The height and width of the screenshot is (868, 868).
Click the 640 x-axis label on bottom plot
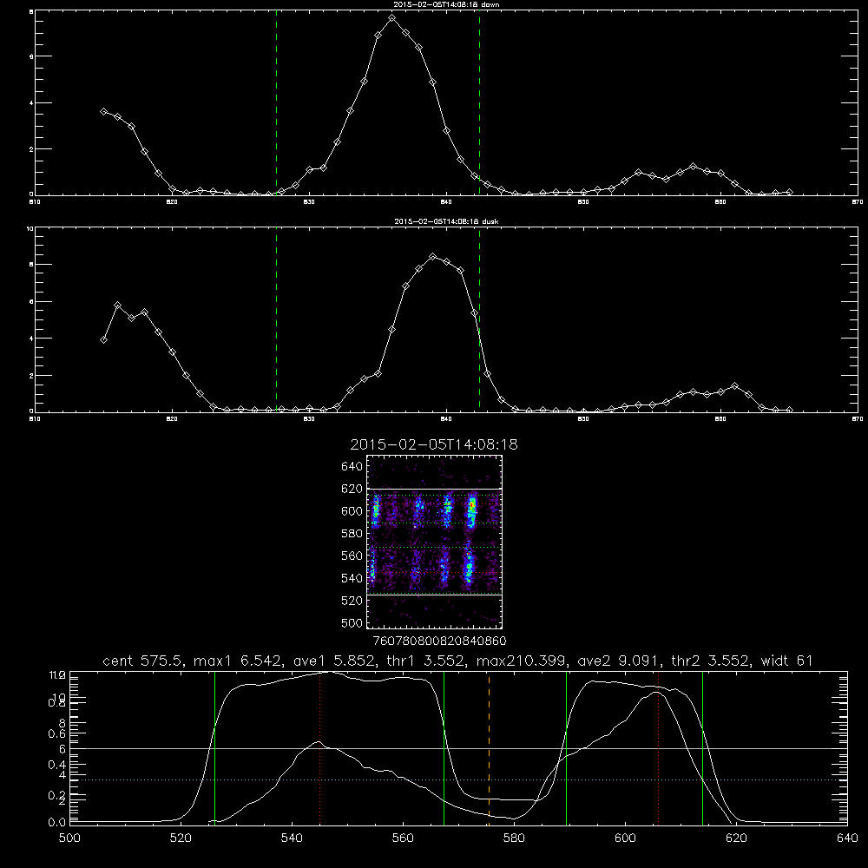coord(847,838)
